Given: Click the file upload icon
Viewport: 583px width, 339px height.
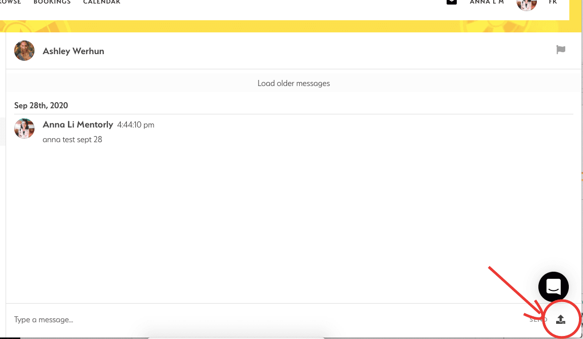Looking at the screenshot, I should (x=560, y=319).
